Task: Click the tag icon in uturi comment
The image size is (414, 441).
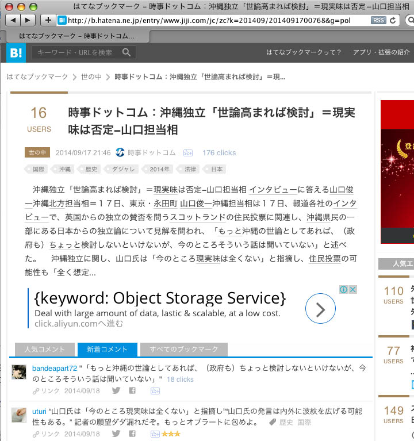Action: [x=272, y=422]
